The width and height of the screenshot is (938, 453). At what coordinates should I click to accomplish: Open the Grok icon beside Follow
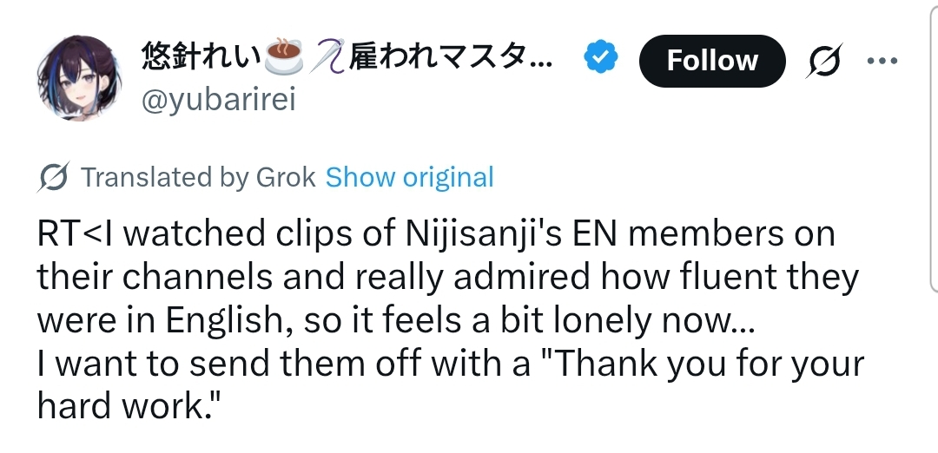click(826, 60)
